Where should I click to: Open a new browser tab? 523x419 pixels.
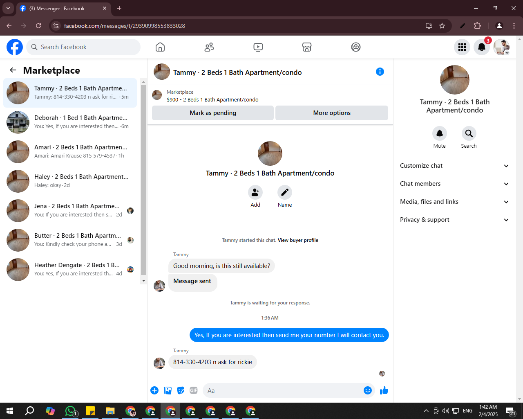pos(119,8)
